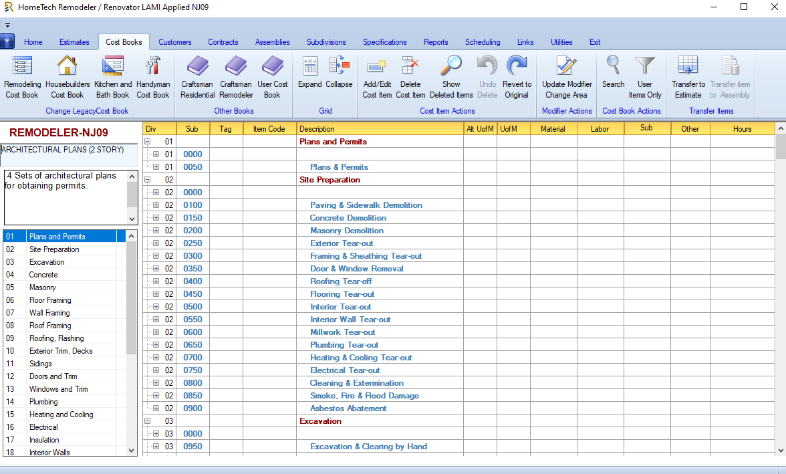Screen dimensions: 786x474
Task: Expand the Paving & Sidewalk Demolition row
Action: (156, 205)
